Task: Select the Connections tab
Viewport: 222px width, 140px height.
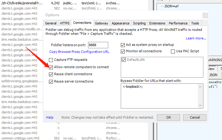Action: pos(82,23)
